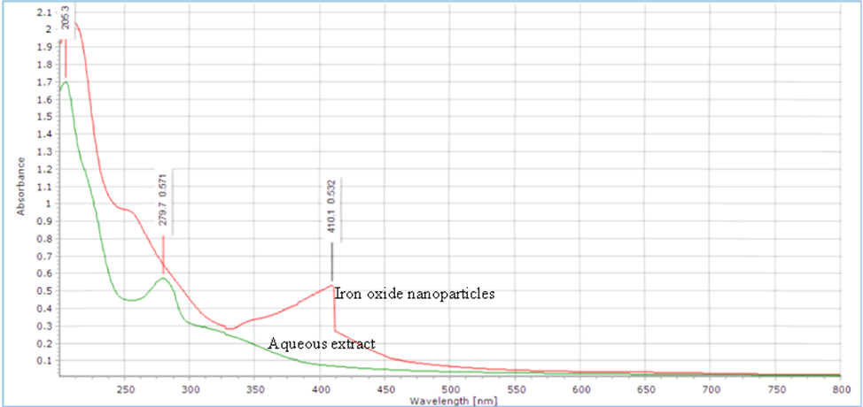
Task: Click the 0.1 tick on absorbance axis
Action: click(44, 360)
